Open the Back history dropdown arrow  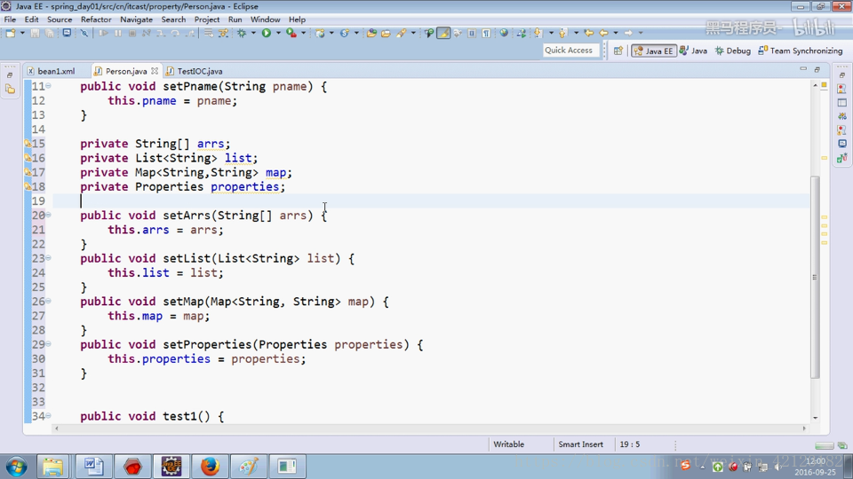coord(615,34)
